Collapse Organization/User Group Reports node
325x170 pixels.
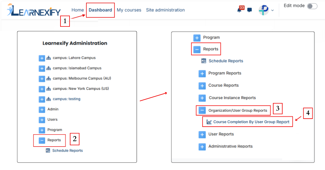[x=202, y=110]
